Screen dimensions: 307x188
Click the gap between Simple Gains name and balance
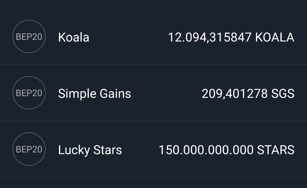pos(166,93)
